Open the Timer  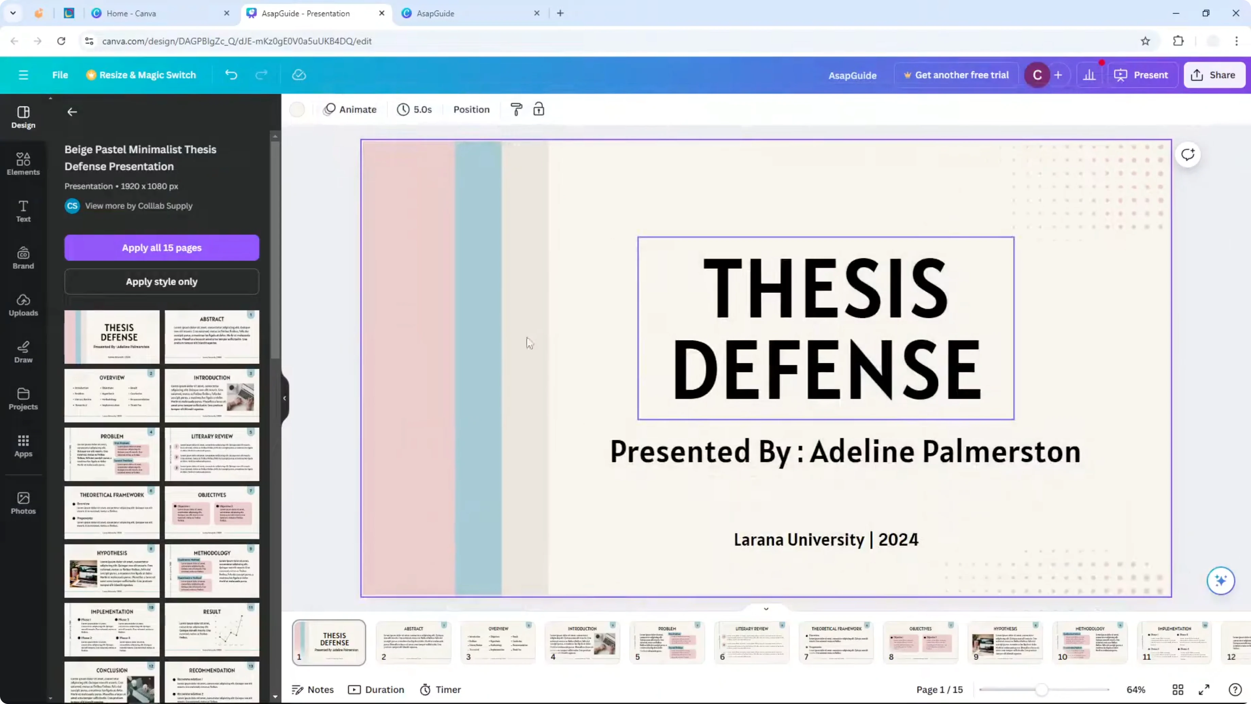pyautogui.click(x=441, y=690)
